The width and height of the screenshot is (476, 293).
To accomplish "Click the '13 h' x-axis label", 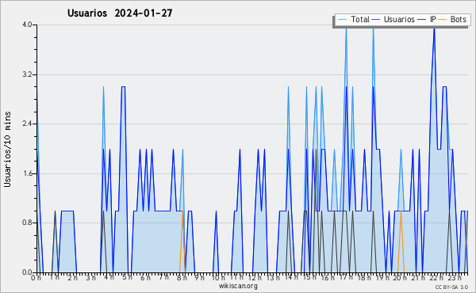I will pyautogui.click(x=273, y=278).
